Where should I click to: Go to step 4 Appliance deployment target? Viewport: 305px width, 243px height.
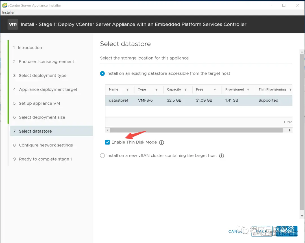(45, 90)
